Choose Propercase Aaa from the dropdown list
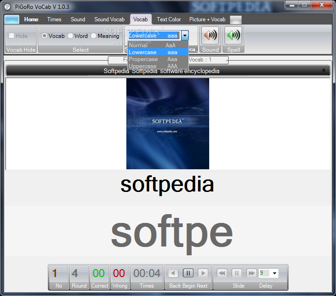Screen dimensions: 336x296 coord(158,59)
